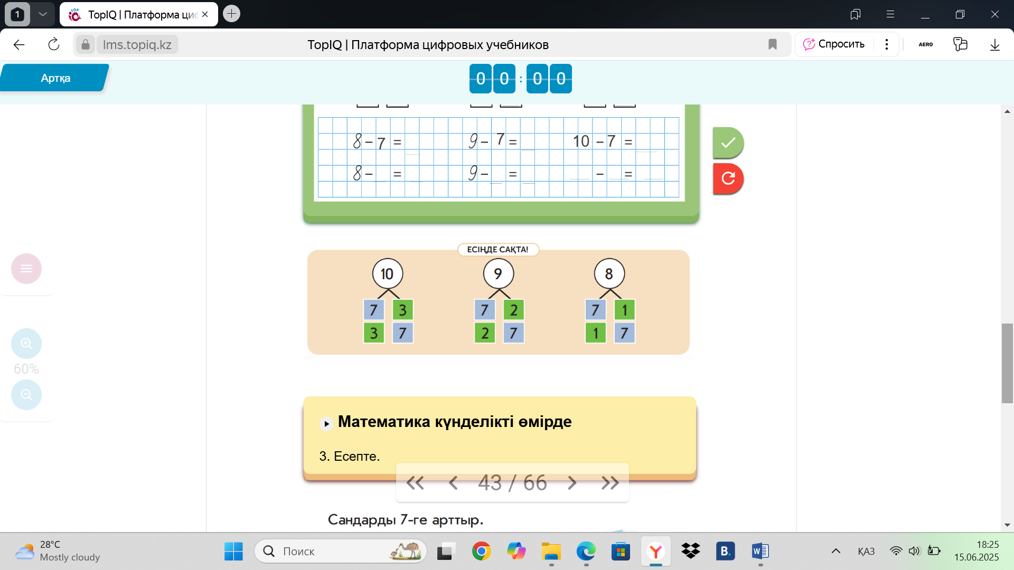Click the bookmark icon in the address bar
The width and height of the screenshot is (1014, 570).
point(772,44)
